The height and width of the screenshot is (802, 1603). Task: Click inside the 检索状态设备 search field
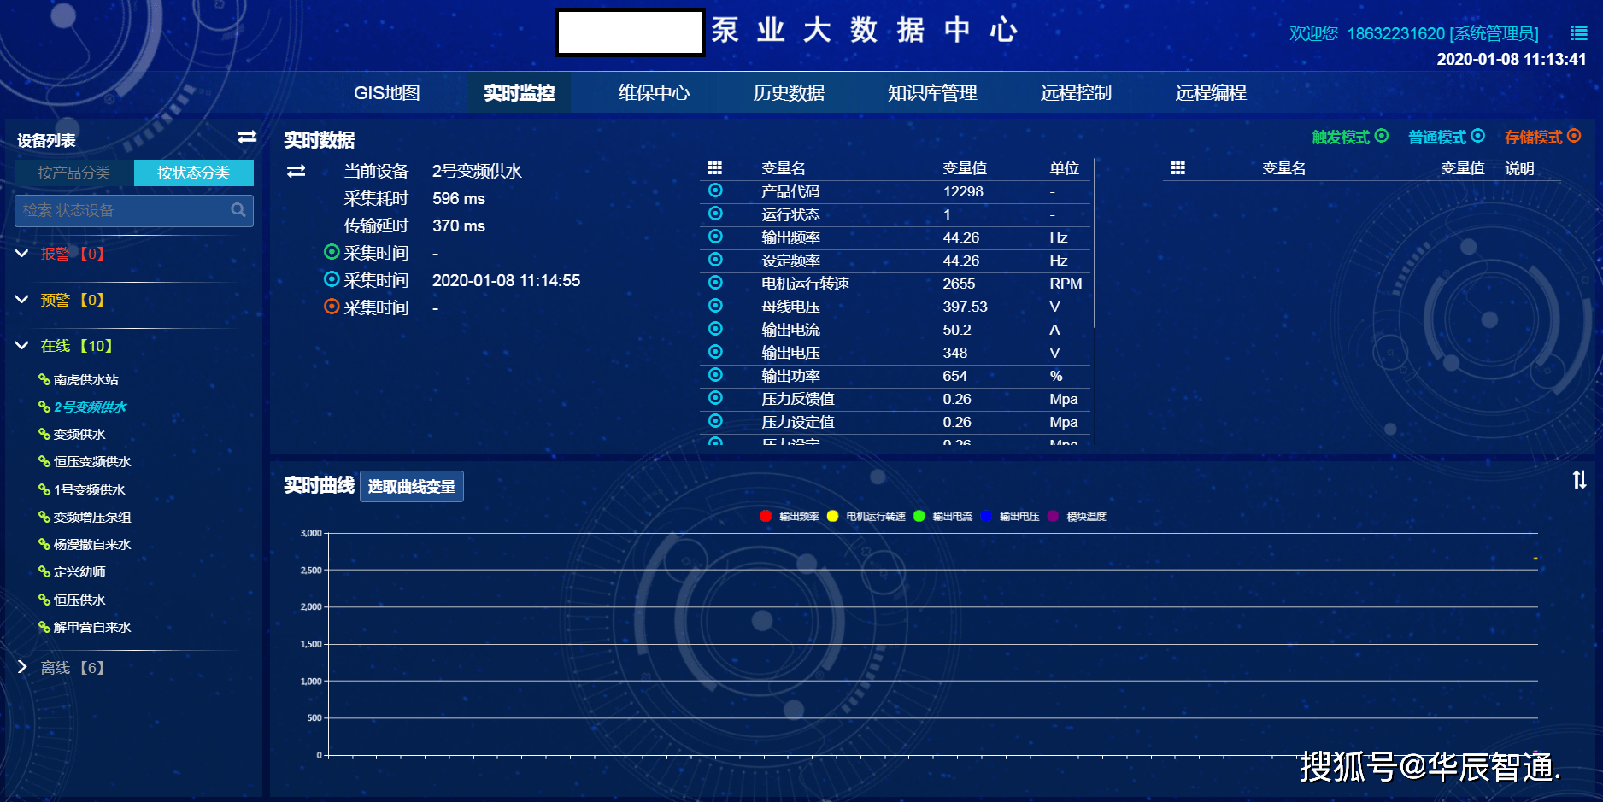coord(120,210)
